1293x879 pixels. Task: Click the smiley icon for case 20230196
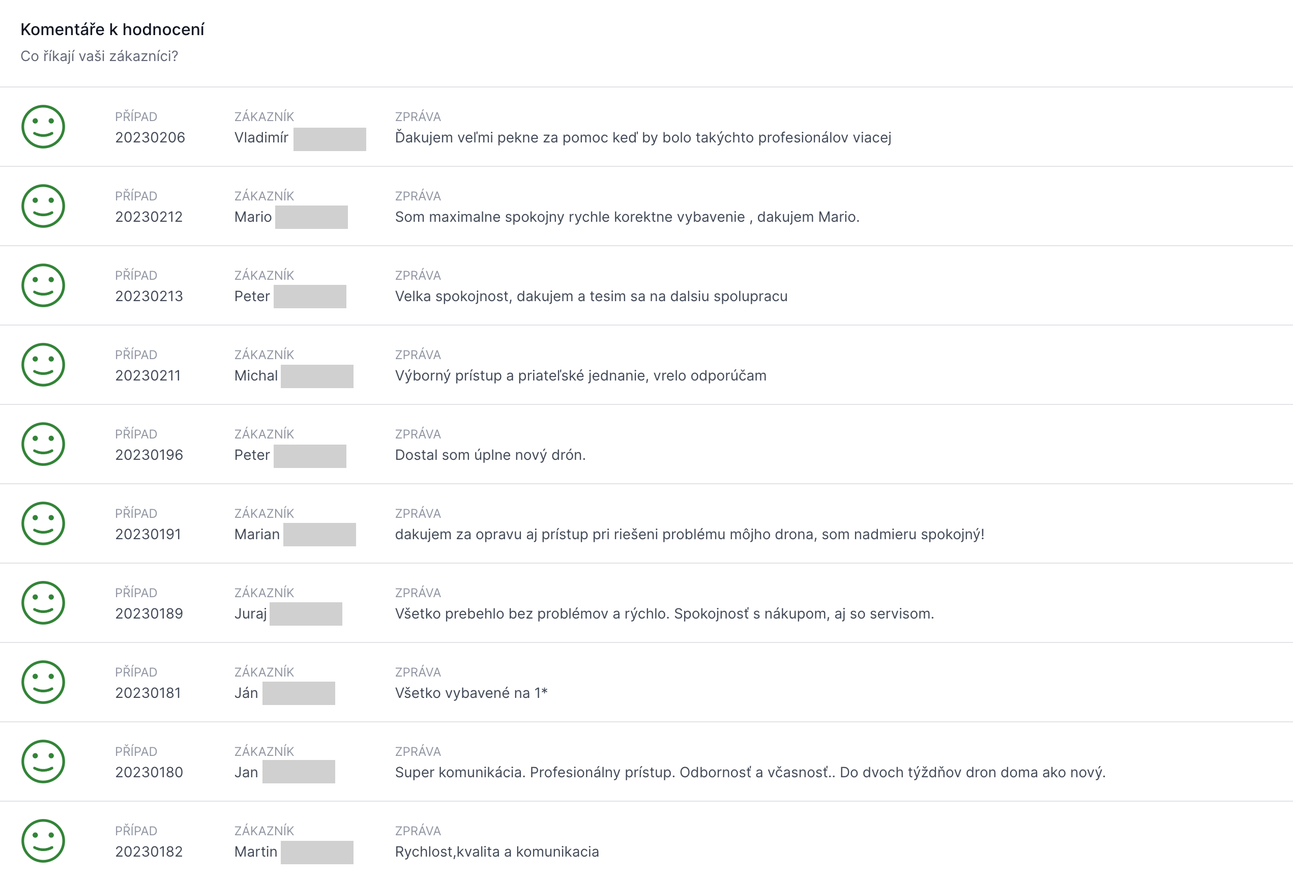coord(43,444)
